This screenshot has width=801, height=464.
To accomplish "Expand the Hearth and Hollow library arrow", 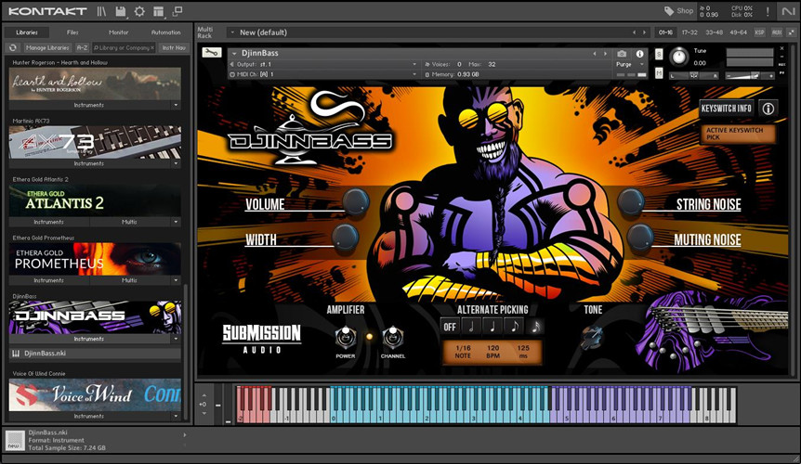I will tap(176, 105).
